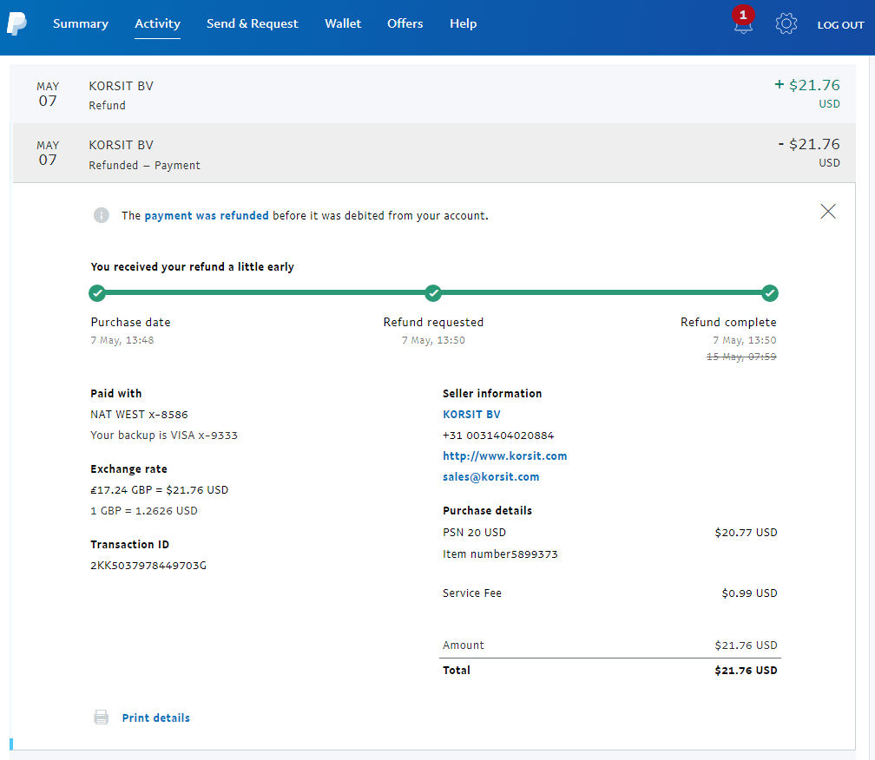The width and height of the screenshot is (875, 760).
Task: Click the Service Fee $0.99 USD value
Action: 749,593
